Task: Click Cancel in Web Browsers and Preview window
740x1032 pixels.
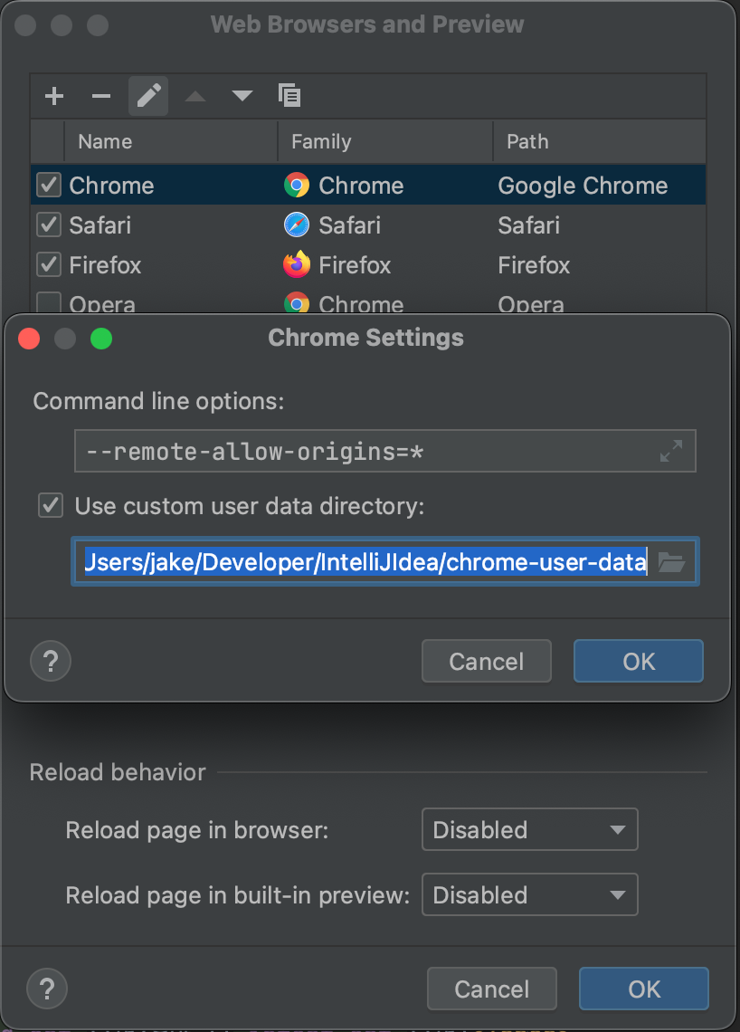Action: pos(492,989)
